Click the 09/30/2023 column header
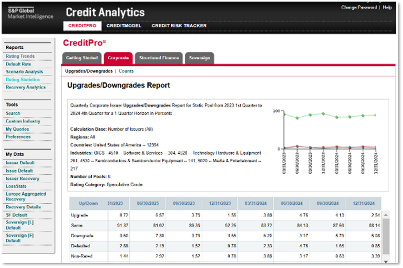Screen dimensions: 403x268 184,204
